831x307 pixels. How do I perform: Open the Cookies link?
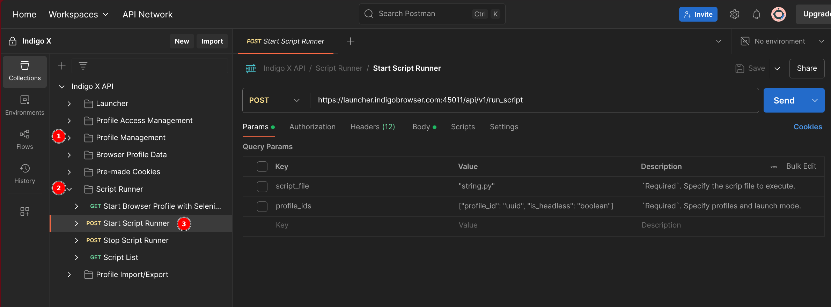pos(808,127)
